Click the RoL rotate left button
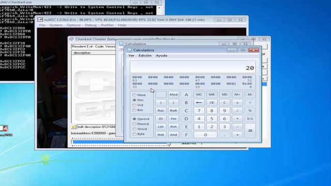Viewport: 331px width, 186px height. 161,111
